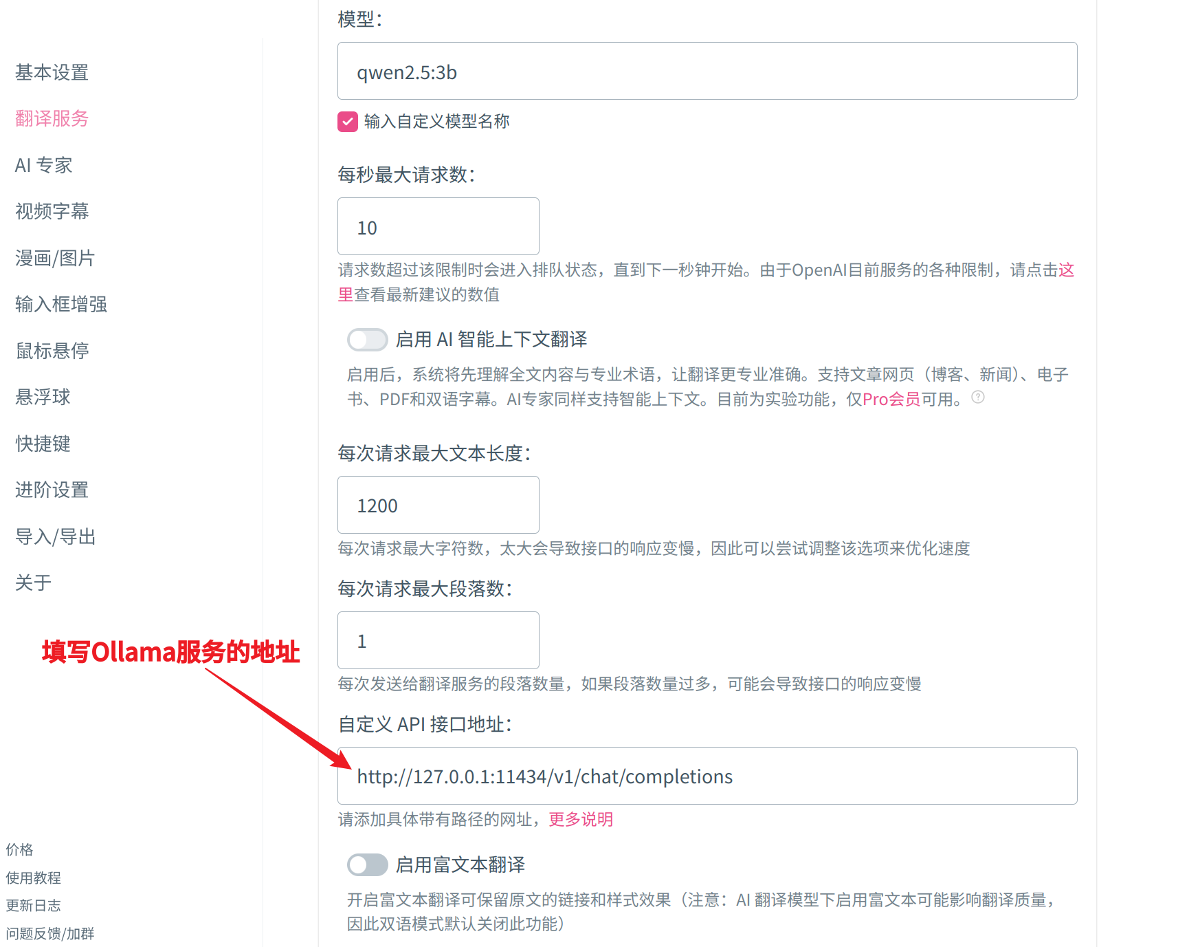Screen dimensions: 1178x947
Task: Enable 启用 AI 智能上下文翻译 toggle
Action: pos(368,339)
